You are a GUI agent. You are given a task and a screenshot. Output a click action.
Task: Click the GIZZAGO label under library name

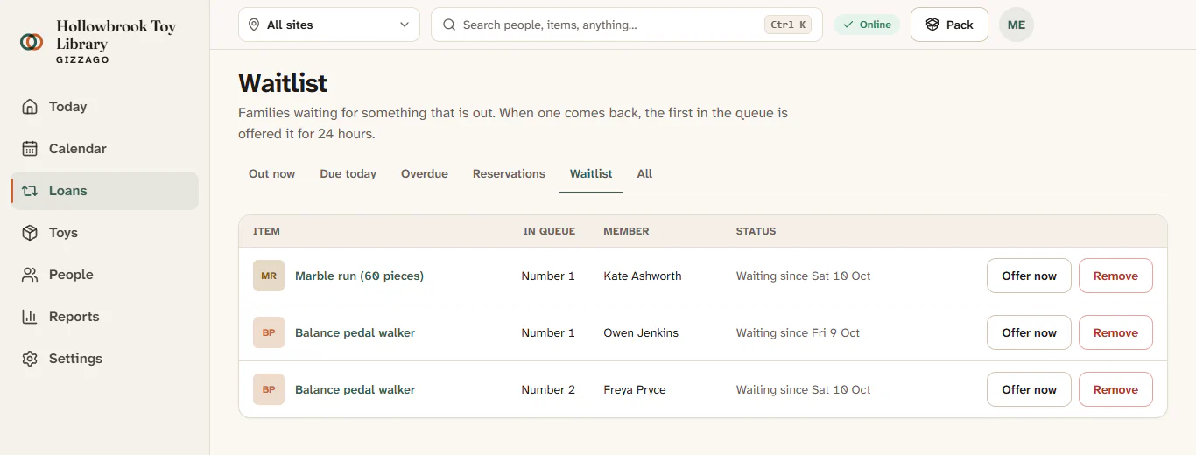[82, 59]
